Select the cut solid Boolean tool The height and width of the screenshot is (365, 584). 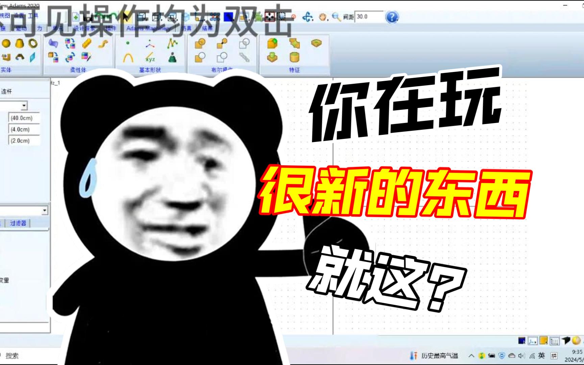(200, 57)
